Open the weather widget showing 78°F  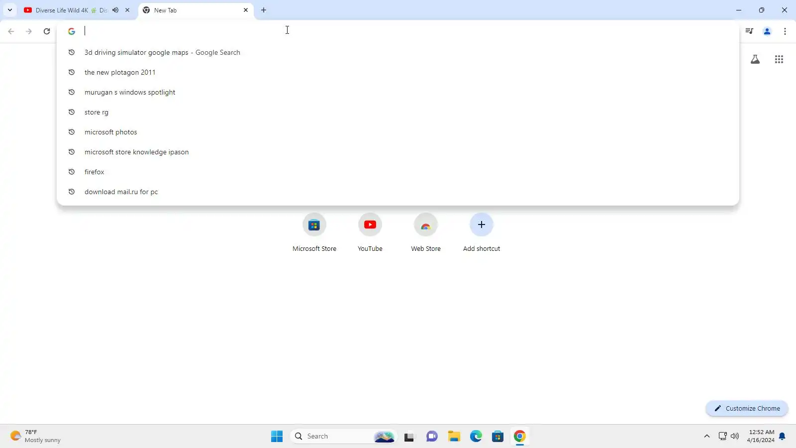(x=36, y=436)
